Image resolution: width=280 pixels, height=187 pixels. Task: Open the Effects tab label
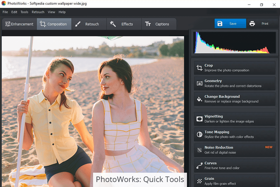click(127, 24)
